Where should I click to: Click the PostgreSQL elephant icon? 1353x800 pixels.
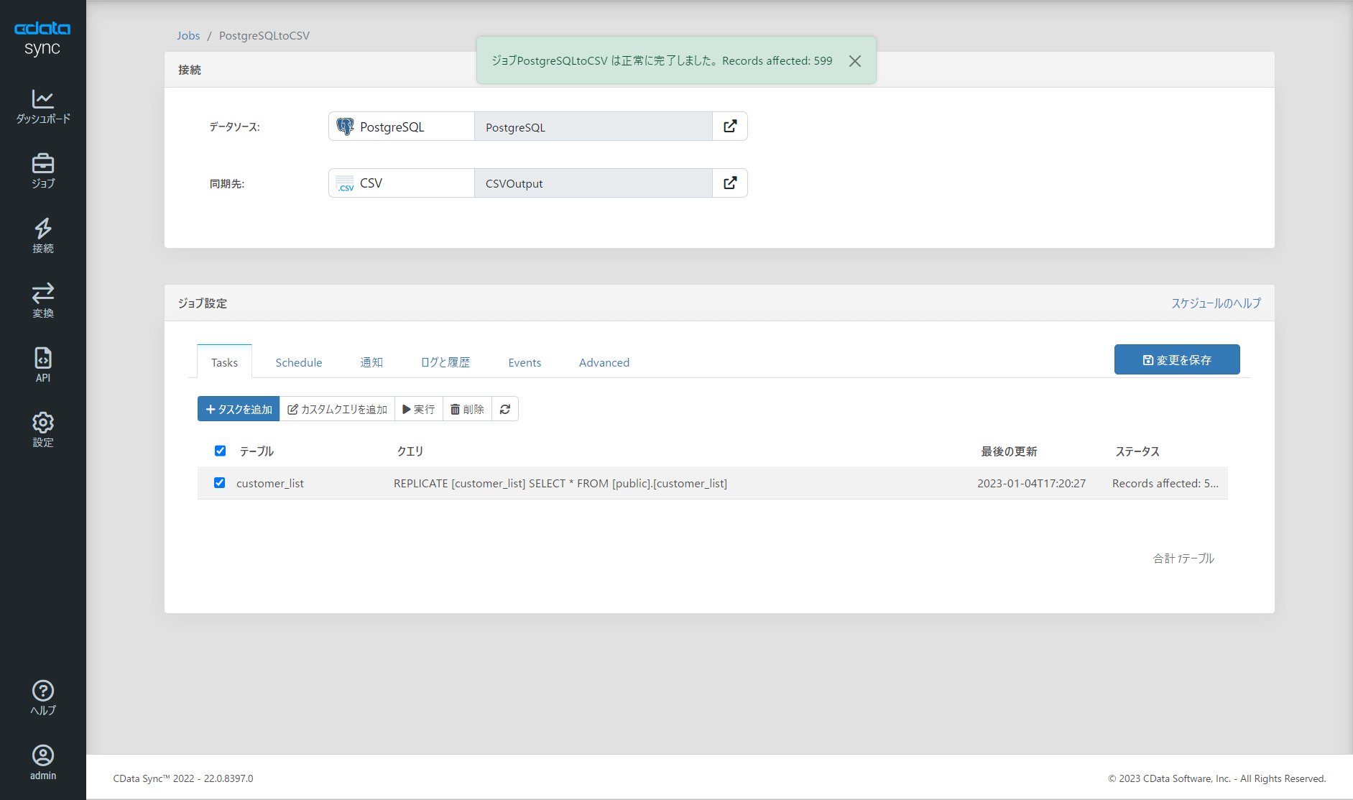(346, 127)
